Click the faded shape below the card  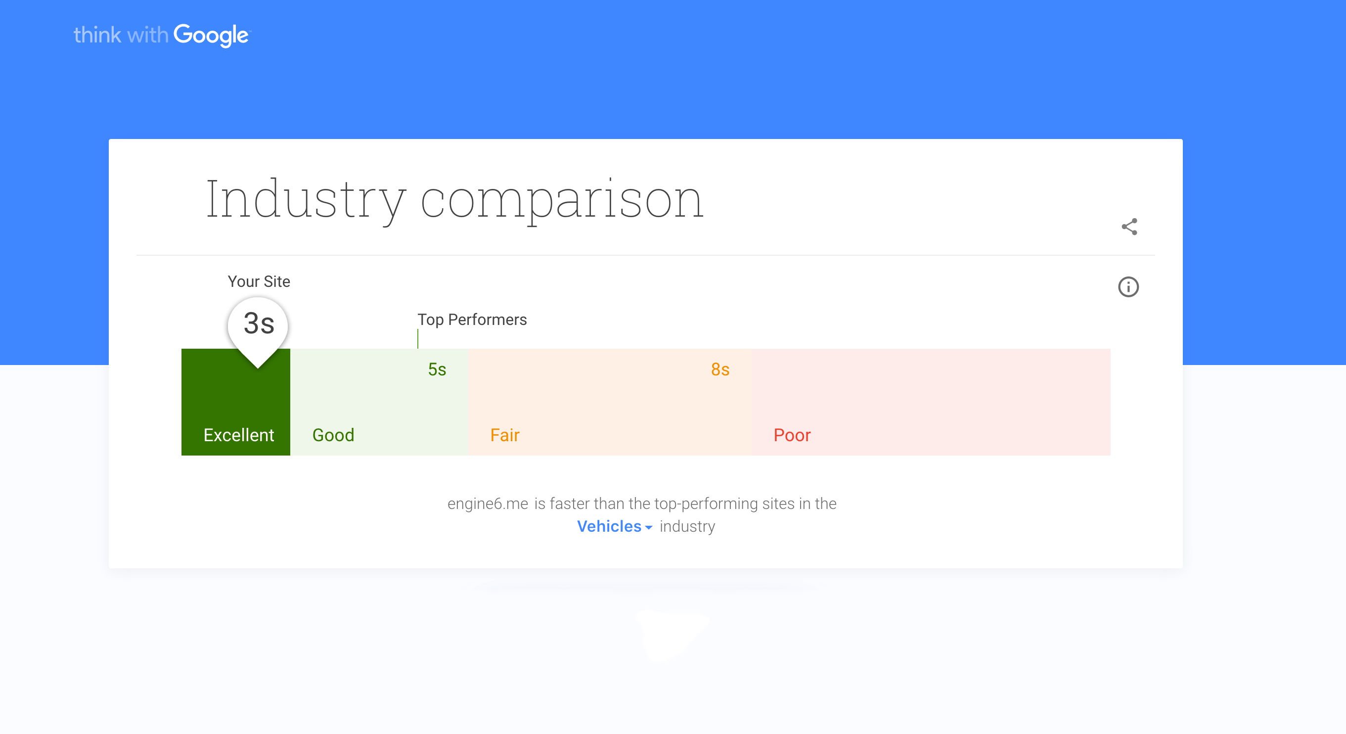pos(672,634)
